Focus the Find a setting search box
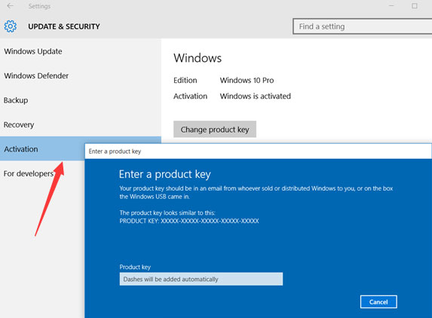The width and height of the screenshot is (432, 318). pos(363,26)
